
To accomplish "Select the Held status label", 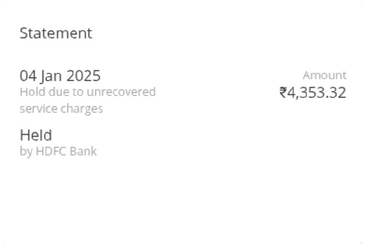I will pyautogui.click(x=36, y=135).
